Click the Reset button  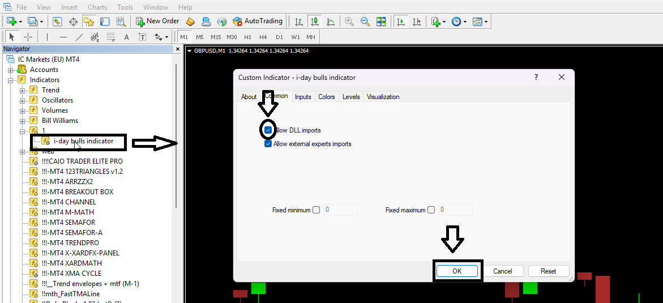(x=548, y=271)
